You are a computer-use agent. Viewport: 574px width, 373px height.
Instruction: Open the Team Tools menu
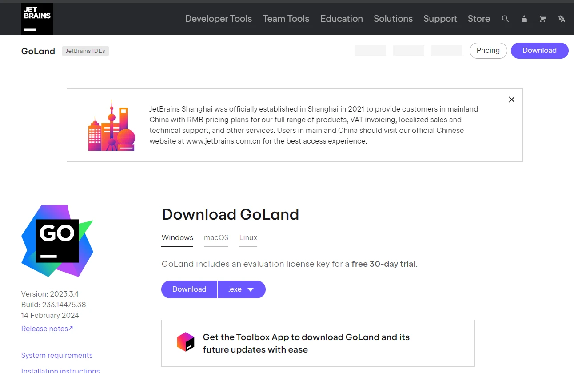coord(286,19)
